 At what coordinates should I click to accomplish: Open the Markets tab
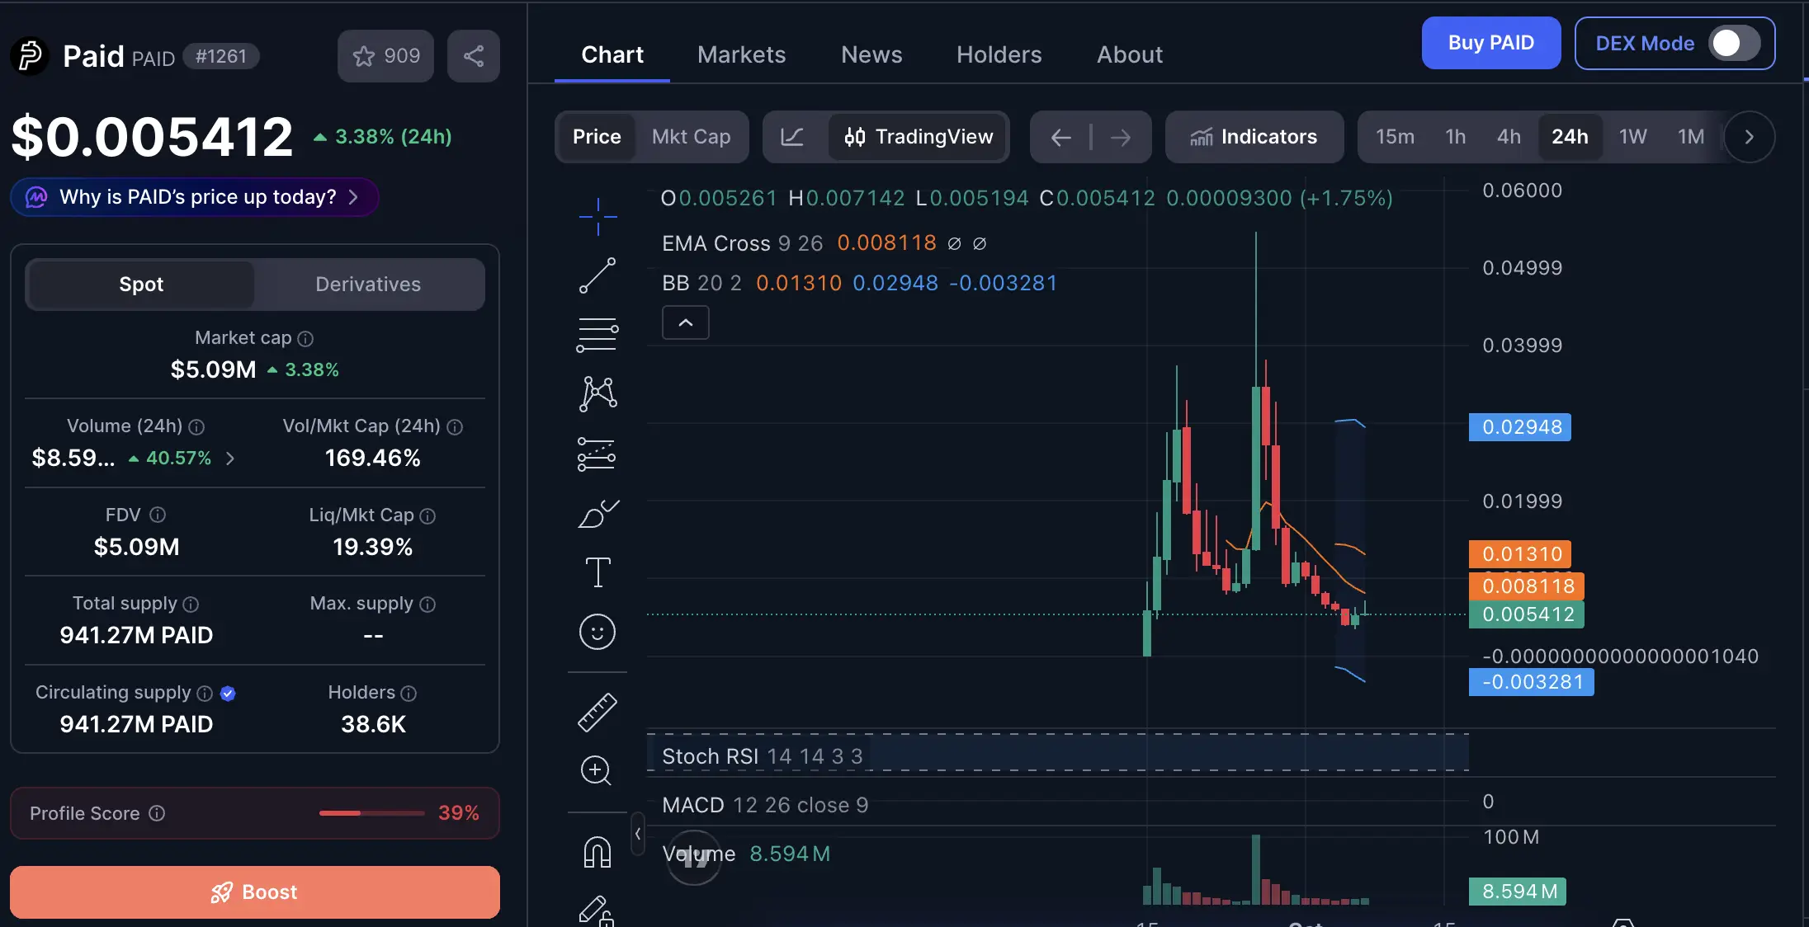(741, 54)
